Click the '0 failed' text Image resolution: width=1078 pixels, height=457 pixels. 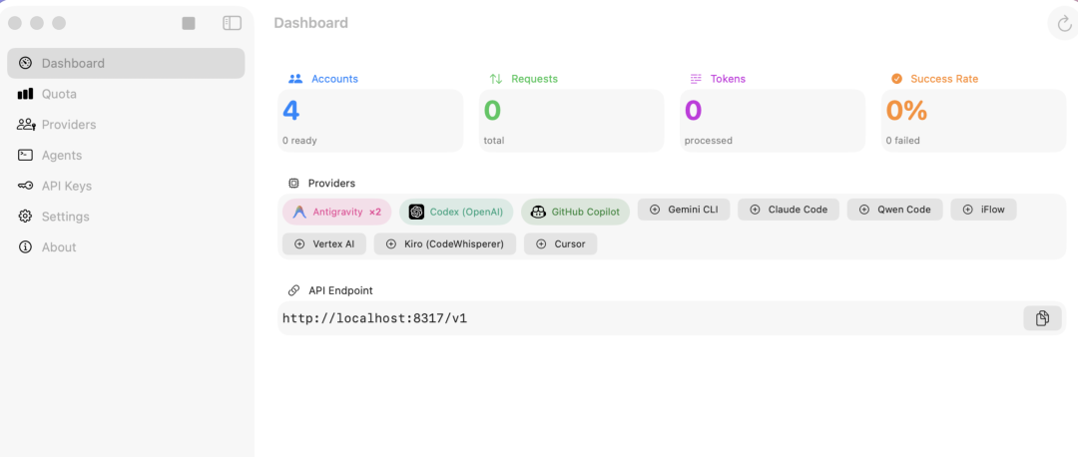pyautogui.click(x=902, y=140)
